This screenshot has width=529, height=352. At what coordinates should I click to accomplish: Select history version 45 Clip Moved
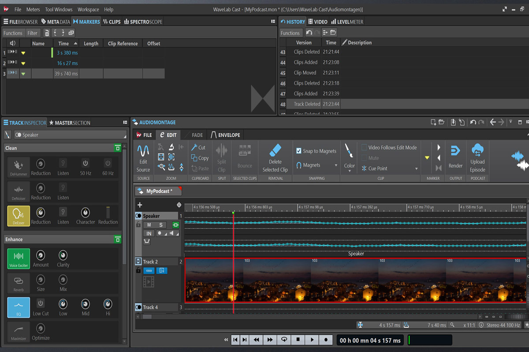(x=403, y=73)
